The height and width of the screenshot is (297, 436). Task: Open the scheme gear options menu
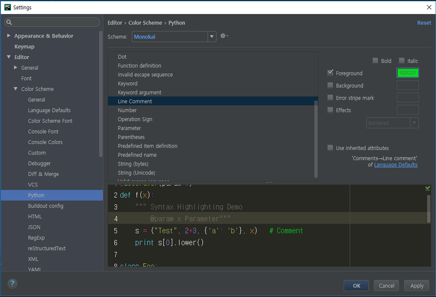(224, 36)
